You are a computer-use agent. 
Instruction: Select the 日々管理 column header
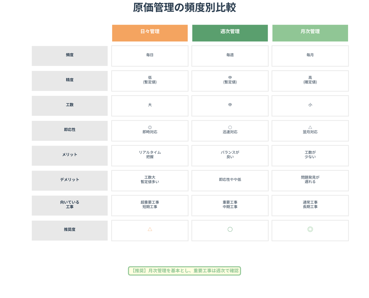pos(150,33)
